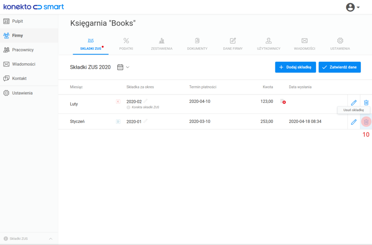Click the Kontakt chat icon
Image resolution: width=372 pixels, height=245 pixels.
[7, 79]
